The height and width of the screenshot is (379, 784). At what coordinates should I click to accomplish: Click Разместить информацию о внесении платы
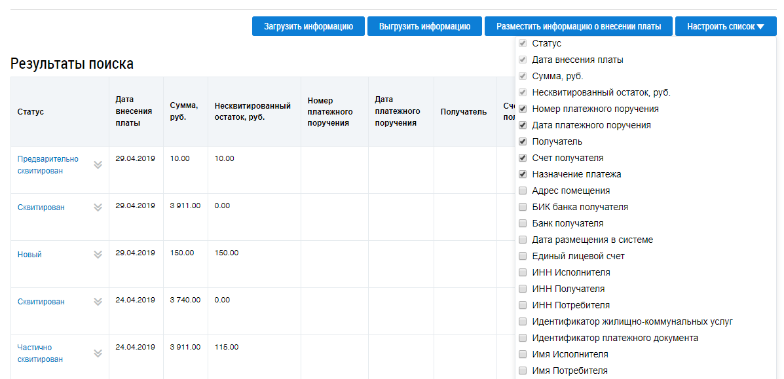tap(578, 27)
